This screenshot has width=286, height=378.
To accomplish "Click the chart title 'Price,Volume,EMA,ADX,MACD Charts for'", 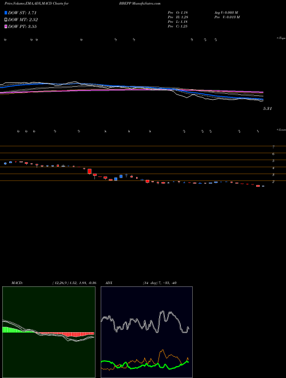I will (x=37, y=3).
